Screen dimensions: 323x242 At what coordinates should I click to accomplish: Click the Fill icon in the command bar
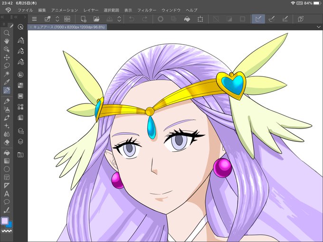click(x=187, y=19)
